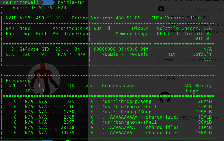Click the home tilde prompt segment
Screen dimensions: 224x141
point(48,2)
